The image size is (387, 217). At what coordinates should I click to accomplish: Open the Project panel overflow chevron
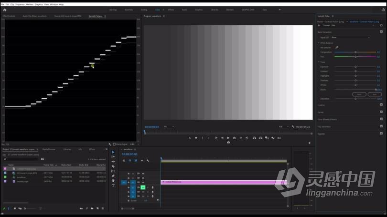[x=107, y=149]
